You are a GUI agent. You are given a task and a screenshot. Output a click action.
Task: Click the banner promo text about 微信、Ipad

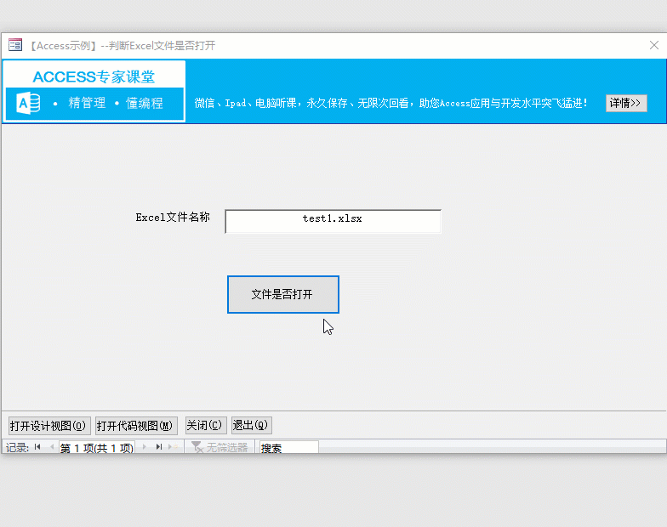tap(391, 103)
